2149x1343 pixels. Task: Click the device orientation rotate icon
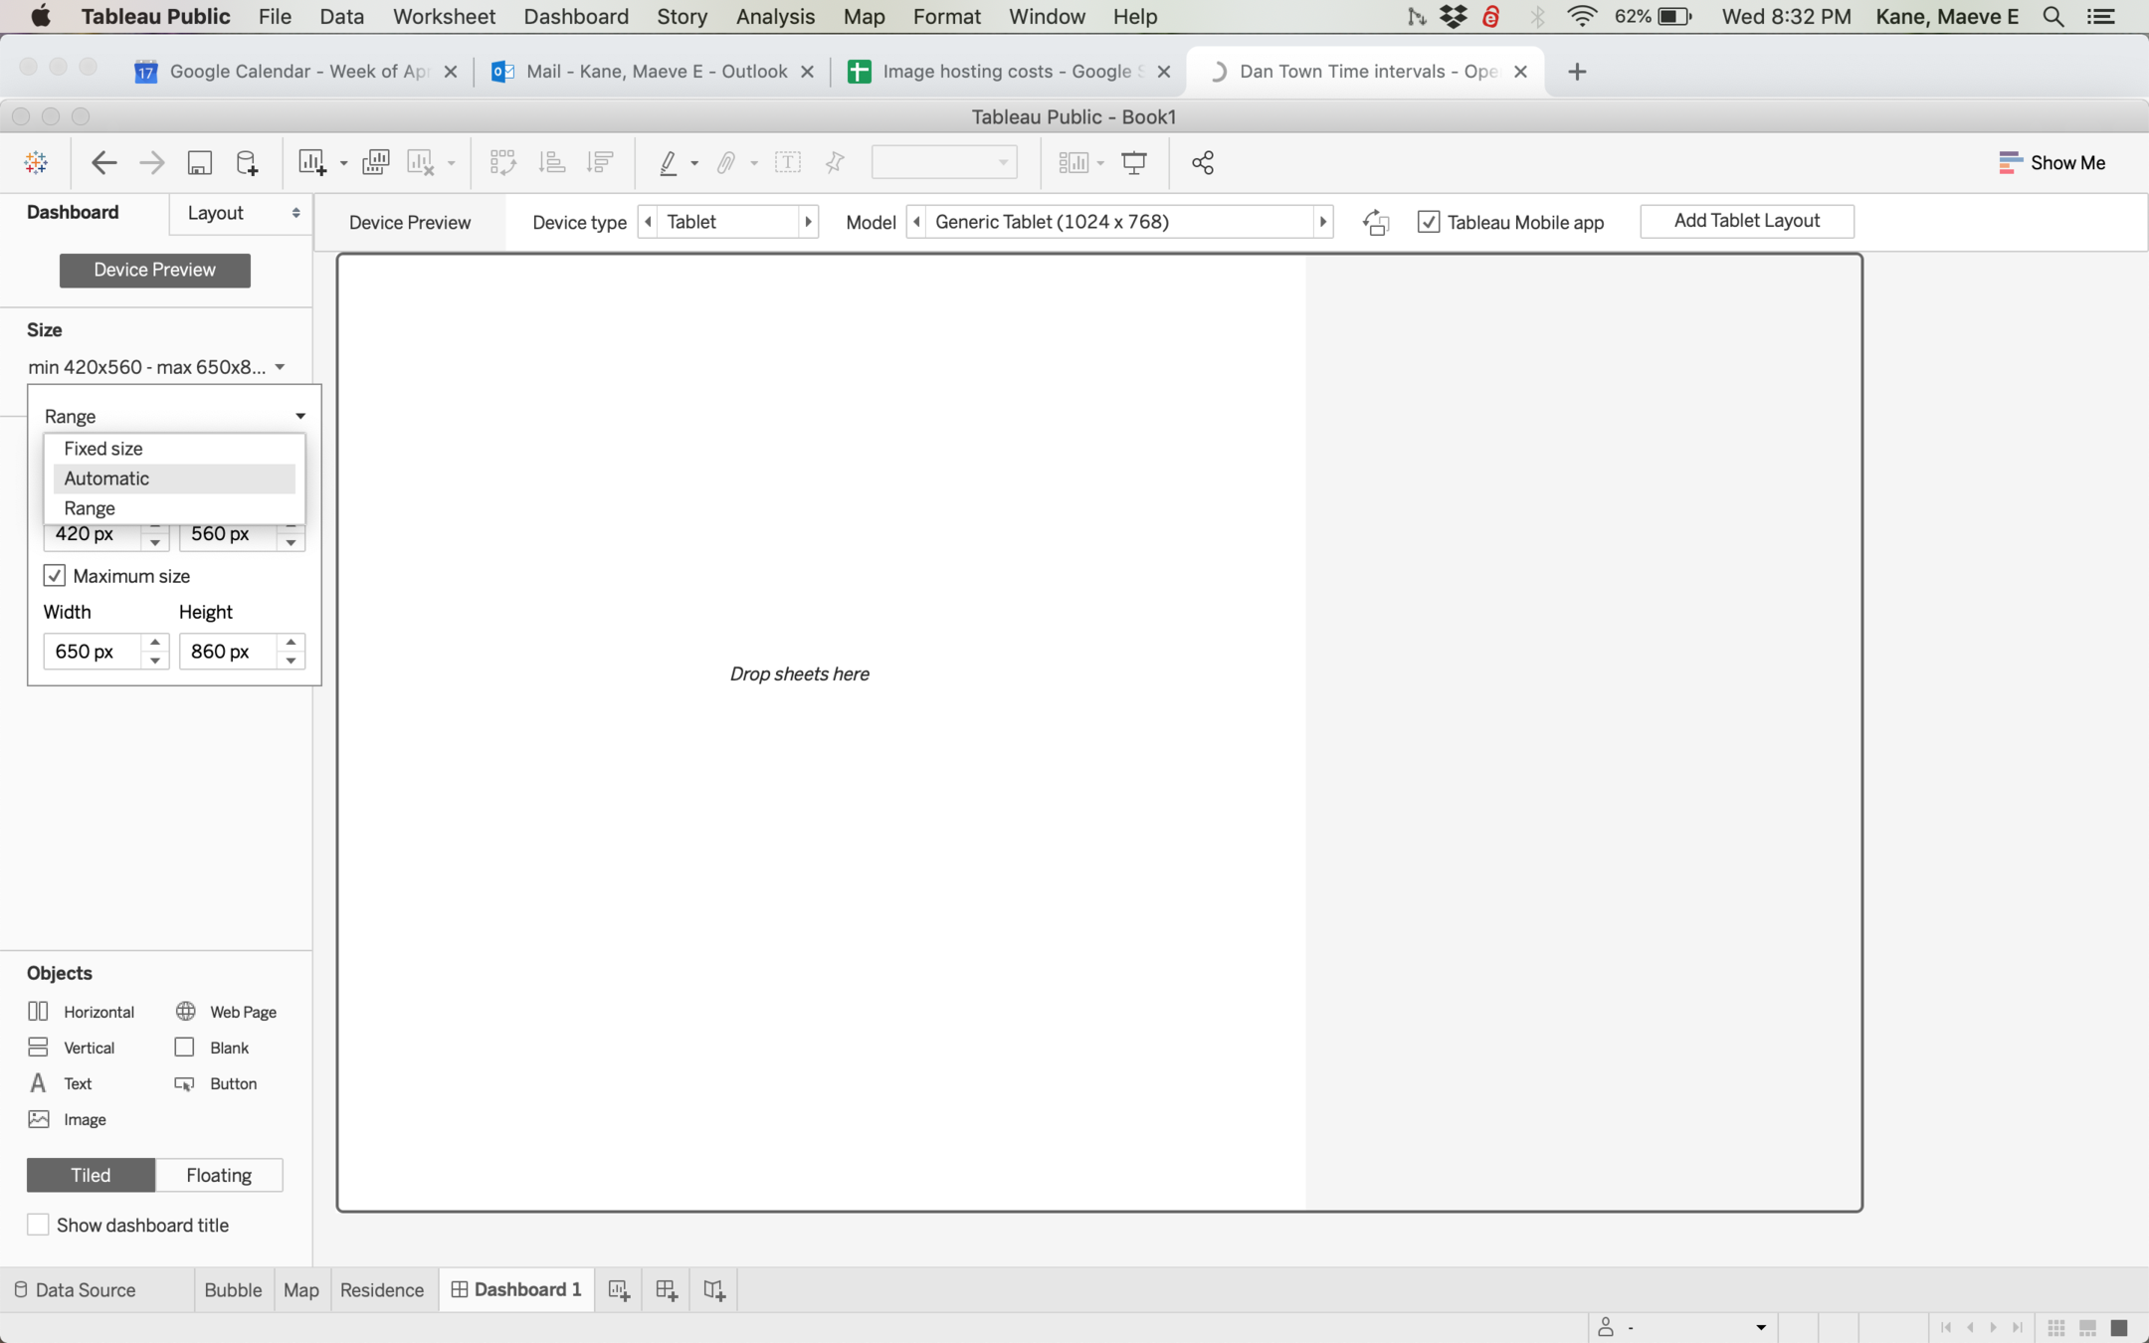click(x=1375, y=222)
